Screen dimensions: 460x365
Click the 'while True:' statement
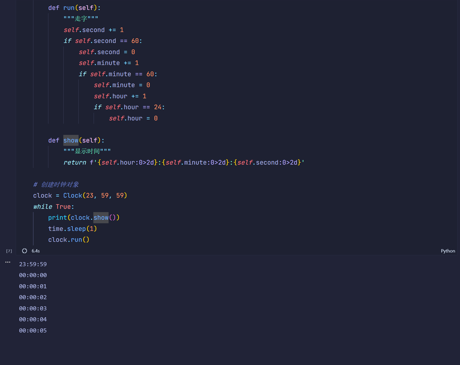pos(53,207)
